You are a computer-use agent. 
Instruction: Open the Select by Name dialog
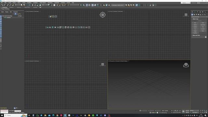[24, 5]
